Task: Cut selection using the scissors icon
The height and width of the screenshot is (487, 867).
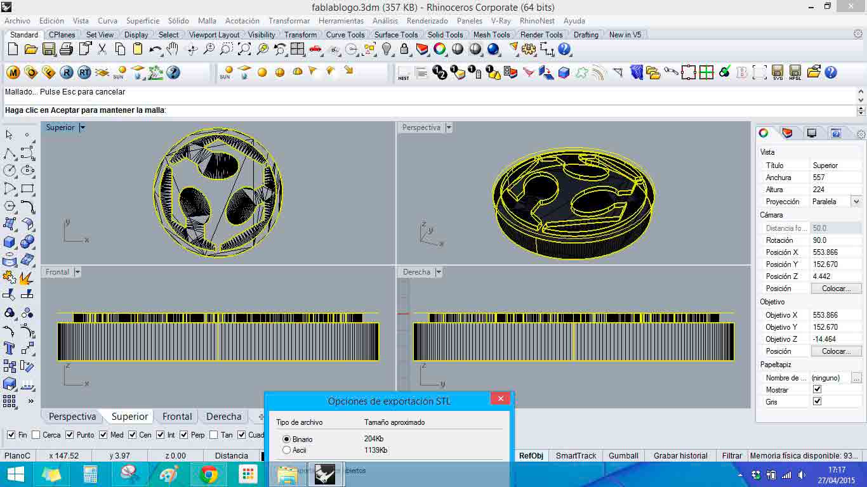Action: 102,49
